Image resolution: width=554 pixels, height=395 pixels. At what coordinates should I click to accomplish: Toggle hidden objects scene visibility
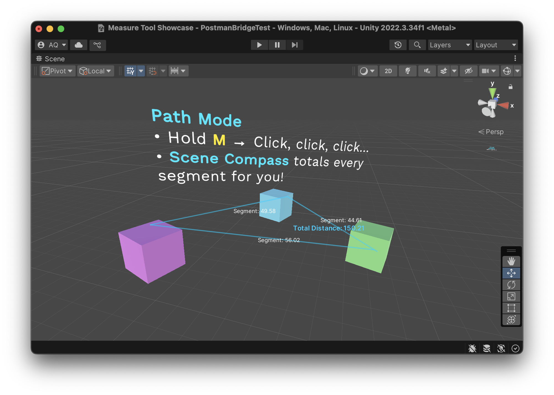tap(468, 71)
